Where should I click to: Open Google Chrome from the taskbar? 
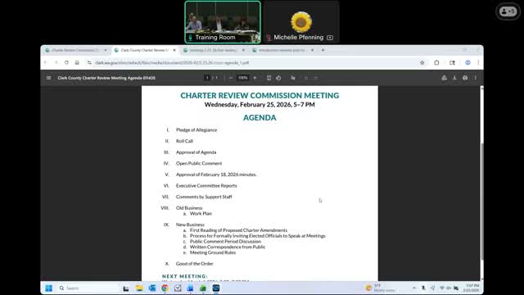(x=165, y=288)
